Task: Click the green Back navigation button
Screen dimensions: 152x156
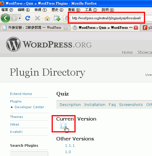Action: (x=5, y=18)
